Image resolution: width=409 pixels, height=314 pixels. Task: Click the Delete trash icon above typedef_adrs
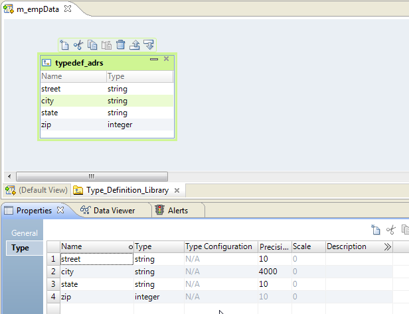120,45
